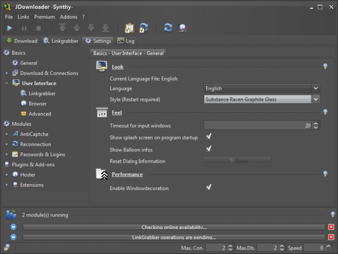
Task: Expand the Download & Connections tree node
Action: 6,73
